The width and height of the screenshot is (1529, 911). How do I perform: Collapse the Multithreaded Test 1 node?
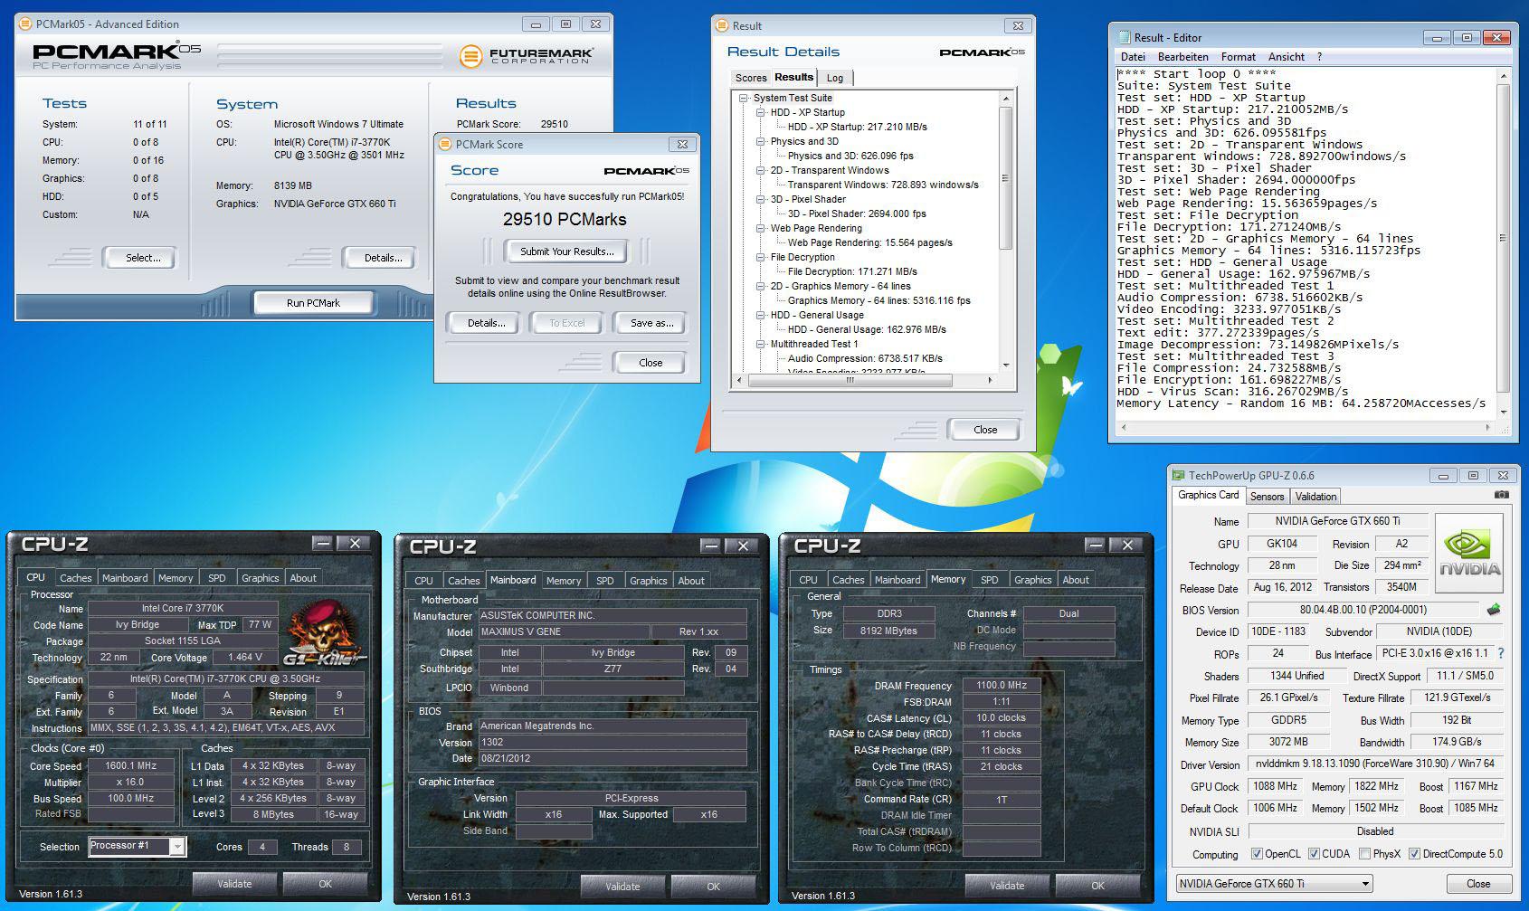tap(761, 344)
